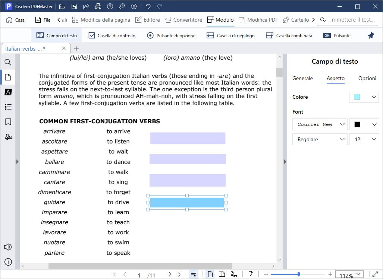This screenshot has height=279, width=383.
Task: Open a file using the folder icon
Action: (62, 6)
